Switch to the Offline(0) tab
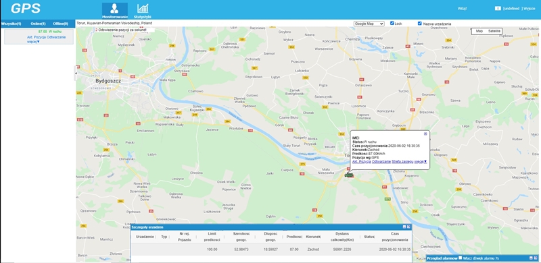The width and height of the screenshot is (541, 263). (x=60, y=24)
